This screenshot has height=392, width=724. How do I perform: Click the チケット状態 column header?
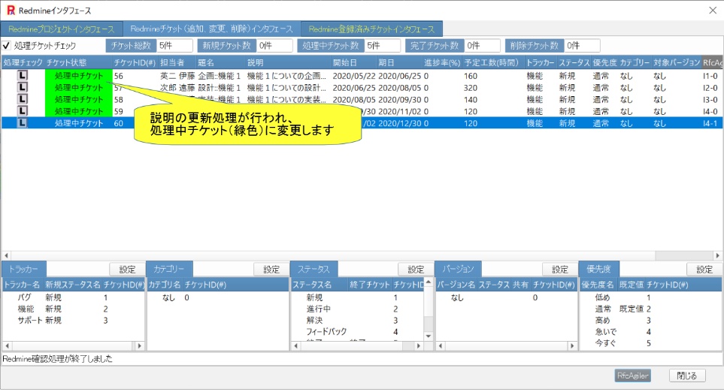(x=78, y=63)
